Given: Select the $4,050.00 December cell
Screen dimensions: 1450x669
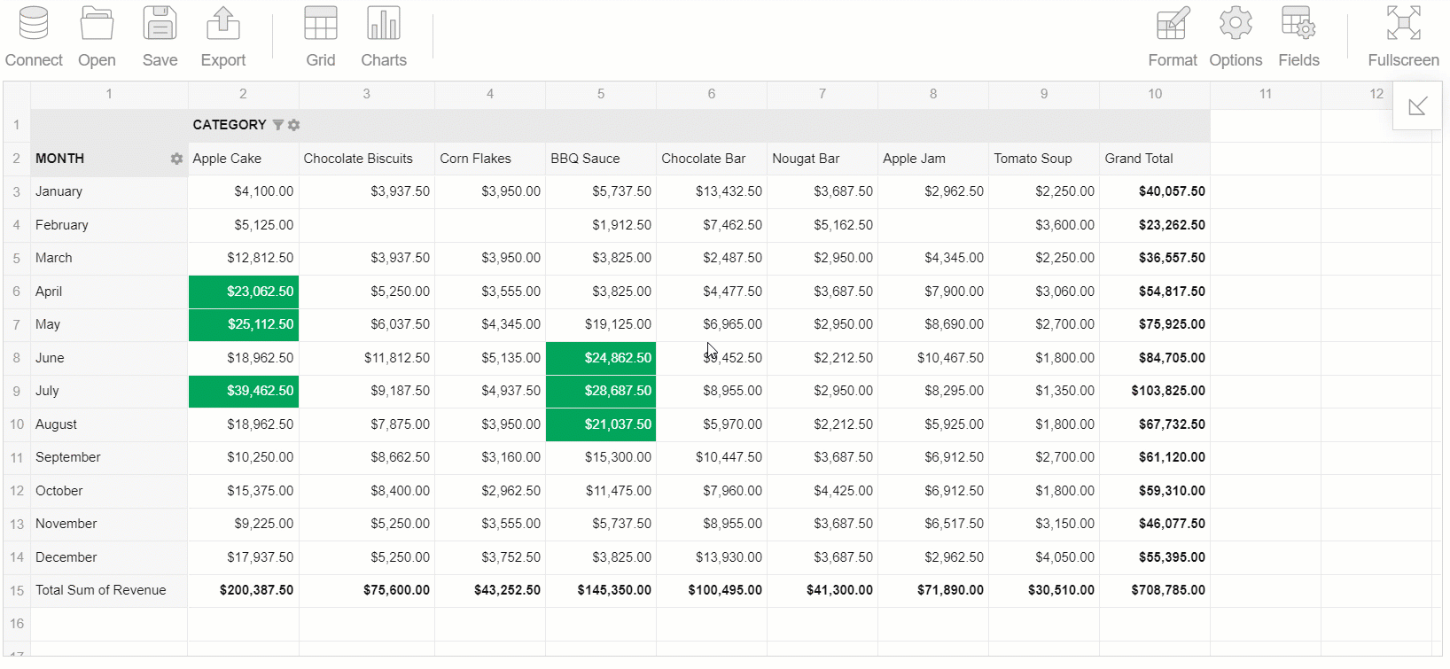Looking at the screenshot, I should coord(1044,557).
